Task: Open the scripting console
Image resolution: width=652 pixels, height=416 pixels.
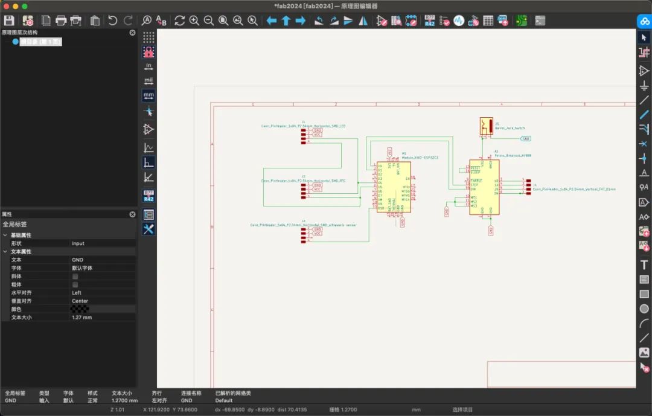Action: pyautogui.click(x=540, y=21)
